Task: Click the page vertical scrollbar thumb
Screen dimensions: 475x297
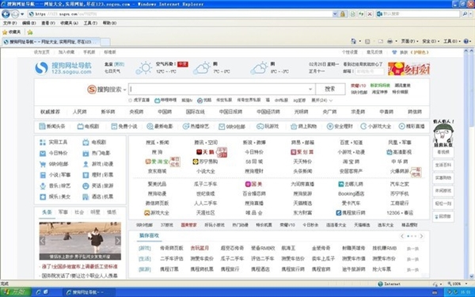Action: coord(471,89)
